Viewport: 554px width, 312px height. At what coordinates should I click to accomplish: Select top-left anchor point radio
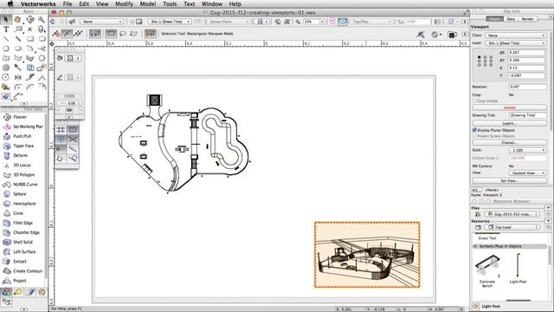pyautogui.click(x=479, y=57)
